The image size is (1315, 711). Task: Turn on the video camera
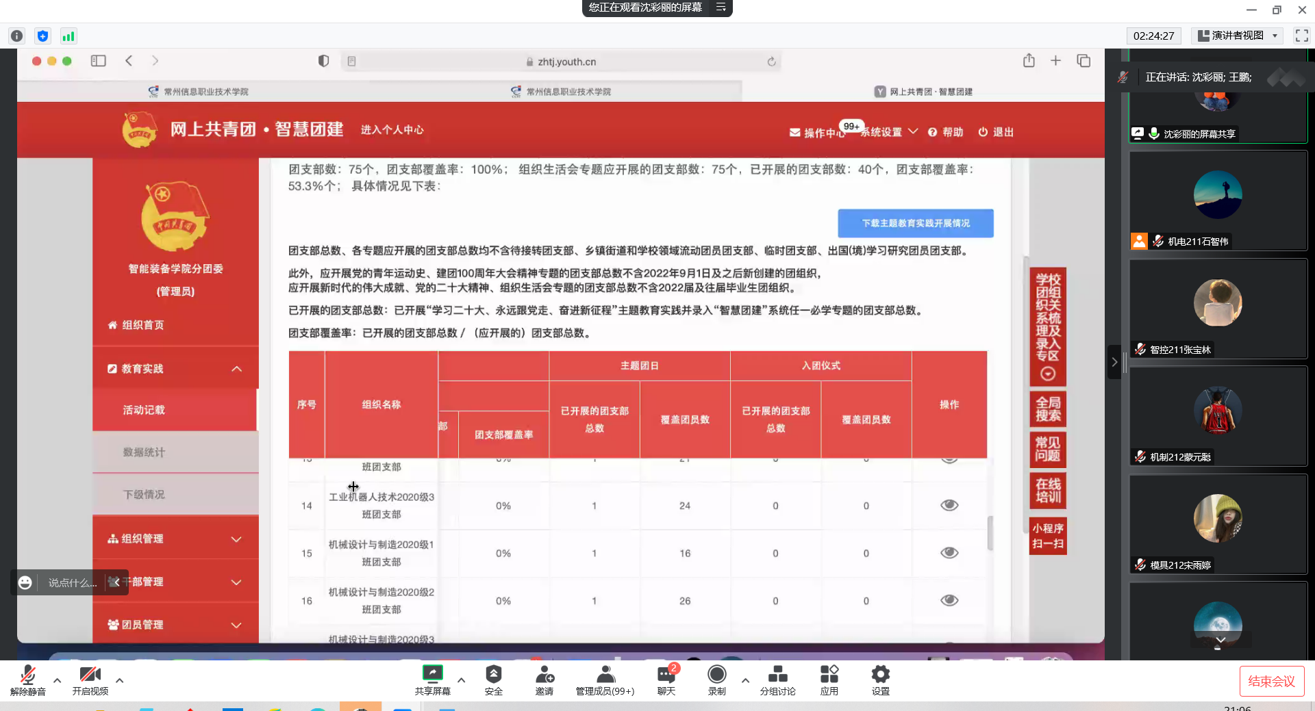tap(90, 675)
